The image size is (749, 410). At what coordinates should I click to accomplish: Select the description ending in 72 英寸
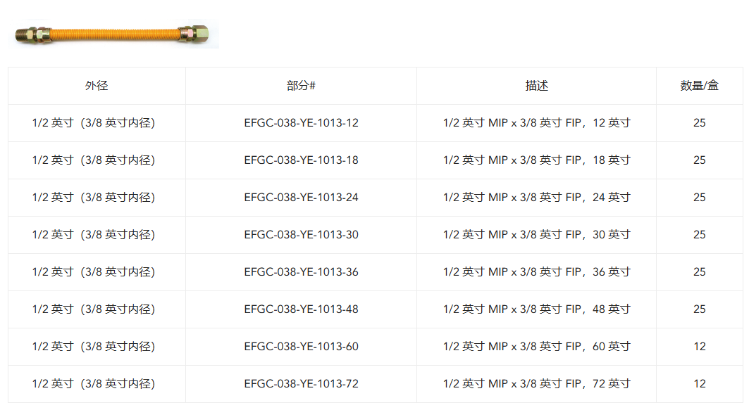[x=536, y=384]
